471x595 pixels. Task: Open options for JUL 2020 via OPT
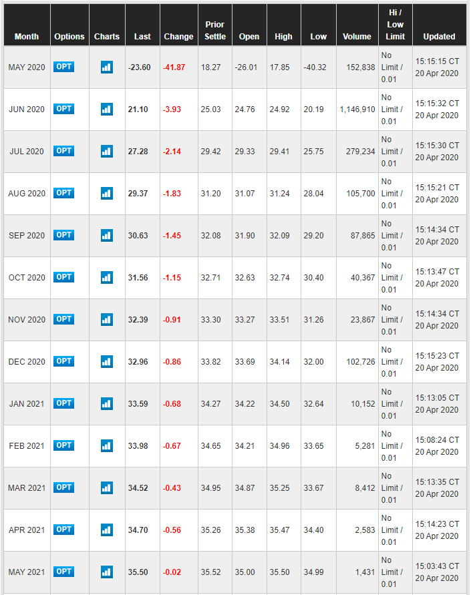point(64,151)
